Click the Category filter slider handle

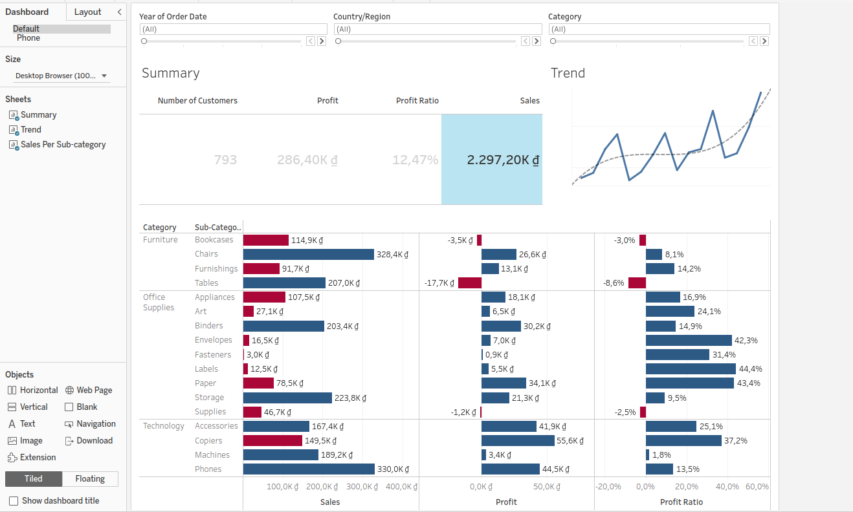pyautogui.click(x=553, y=41)
